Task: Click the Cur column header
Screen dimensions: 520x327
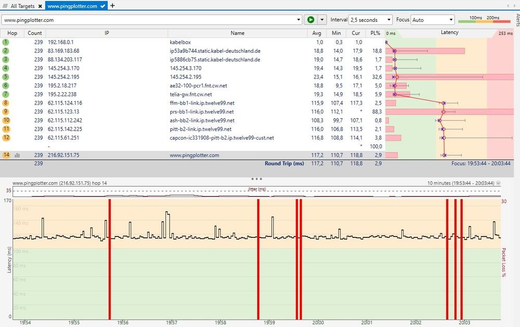Action: (356, 33)
